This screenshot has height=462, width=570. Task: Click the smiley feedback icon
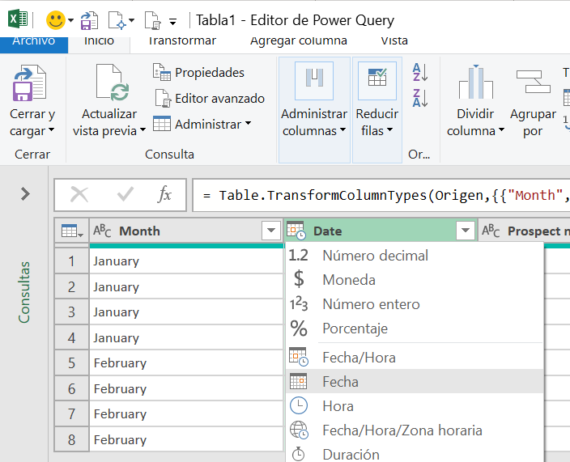(55, 19)
